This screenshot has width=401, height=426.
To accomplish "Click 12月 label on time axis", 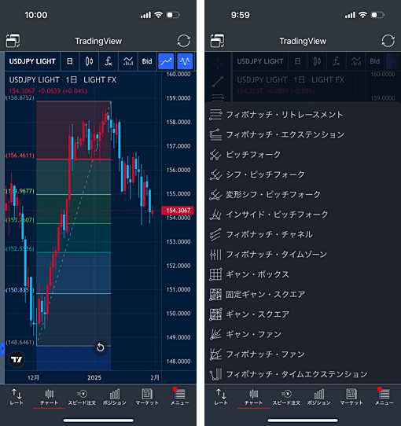I will [x=34, y=377].
